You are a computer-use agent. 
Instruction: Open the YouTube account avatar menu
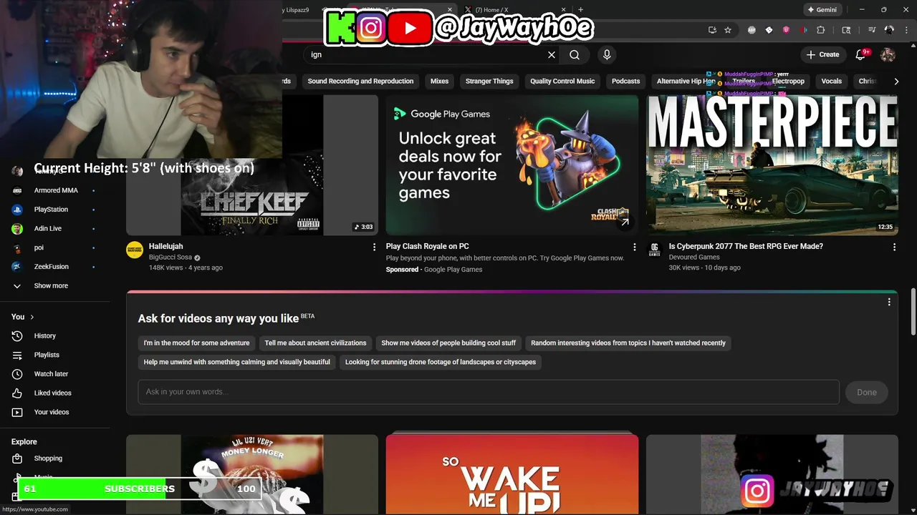tap(888, 54)
